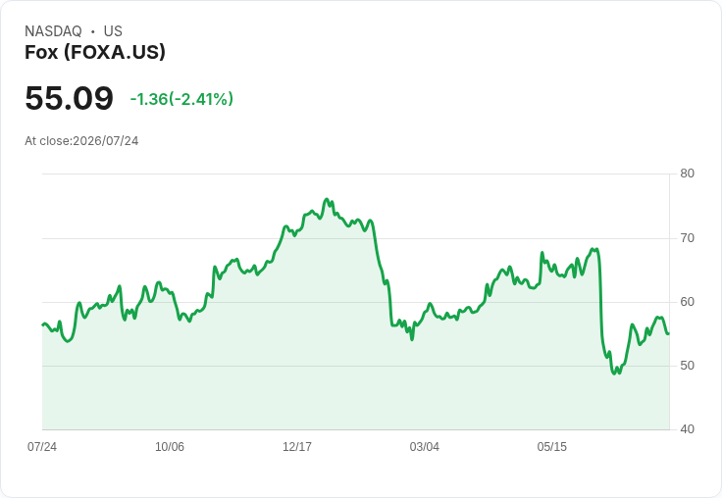
Task: Click the US market label
Action: pyautogui.click(x=113, y=30)
